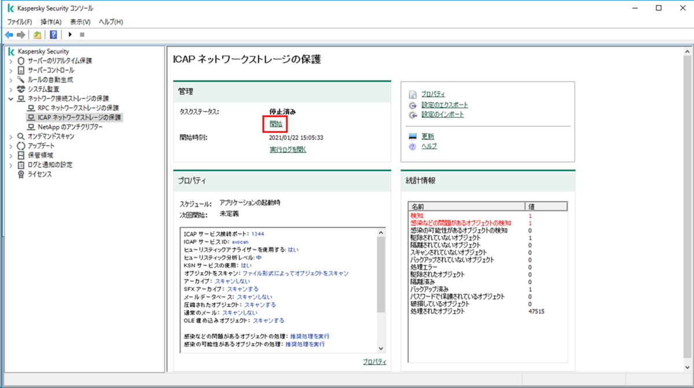The width and height of the screenshot is (694, 388).
Task: Click the badge icon for ライセンス
Action: (x=21, y=174)
